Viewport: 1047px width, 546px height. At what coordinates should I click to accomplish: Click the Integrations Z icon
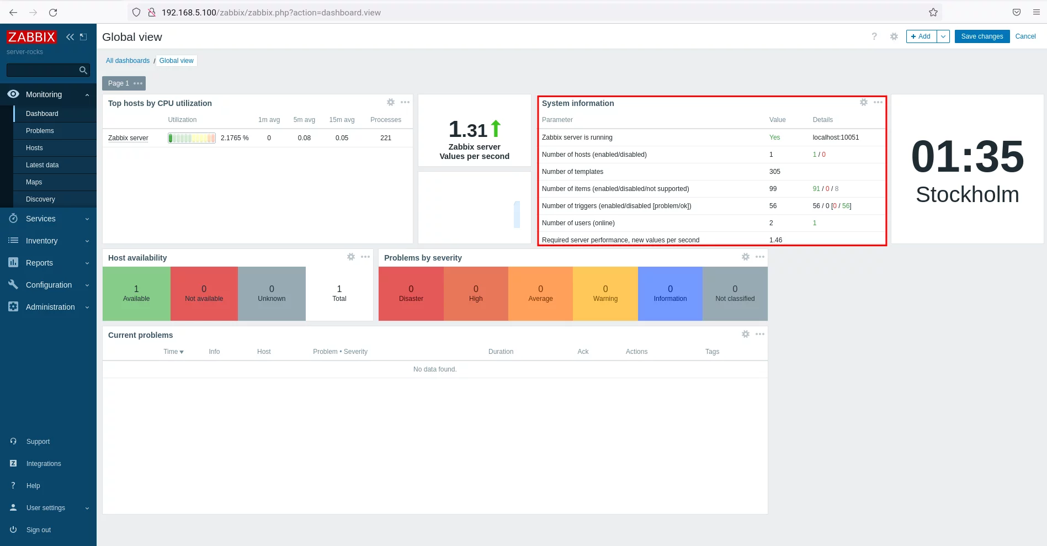[13, 463]
